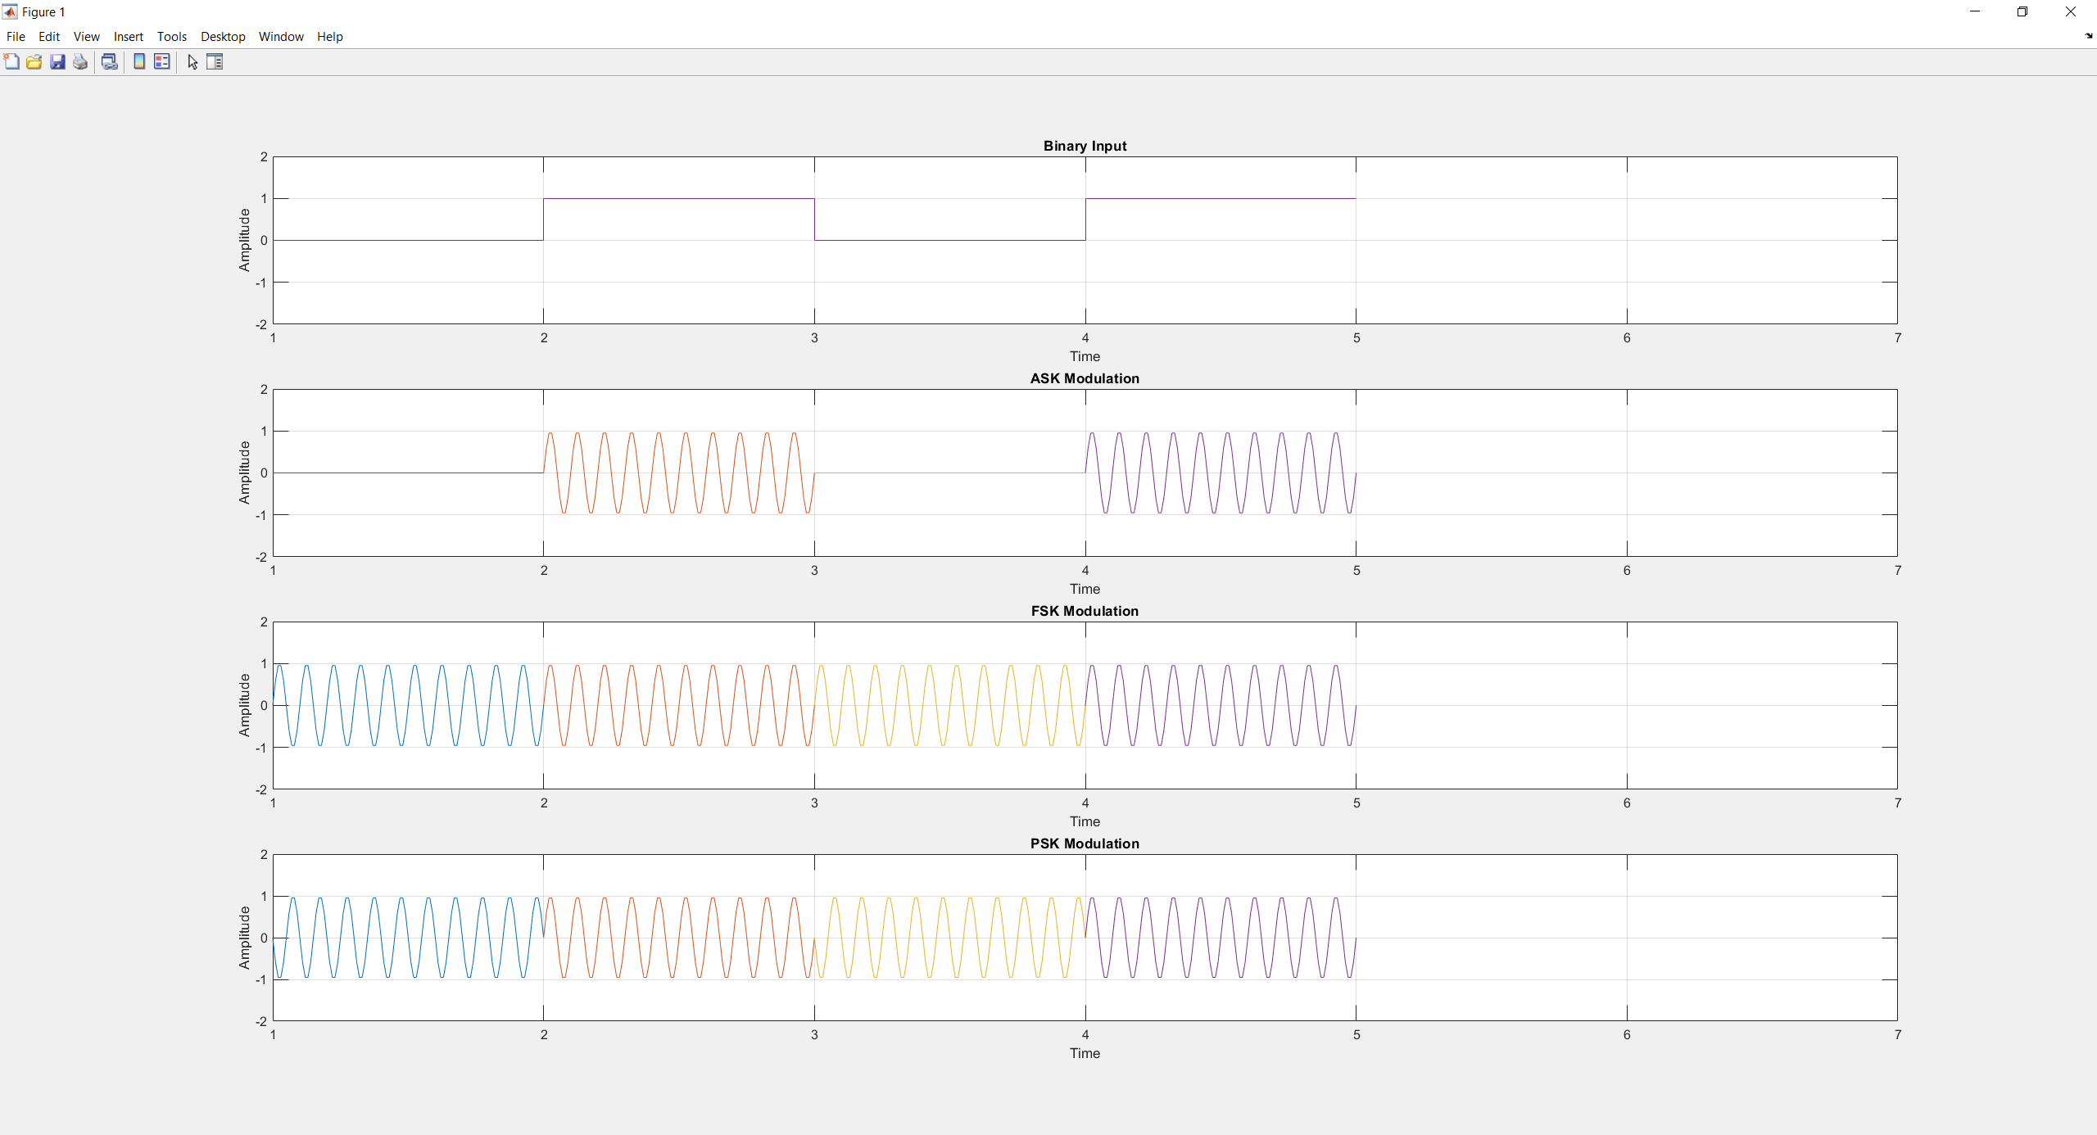The image size is (2097, 1135).
Task: Click the dock figure arrow at top right
Action: click(x=2088, y=36)
